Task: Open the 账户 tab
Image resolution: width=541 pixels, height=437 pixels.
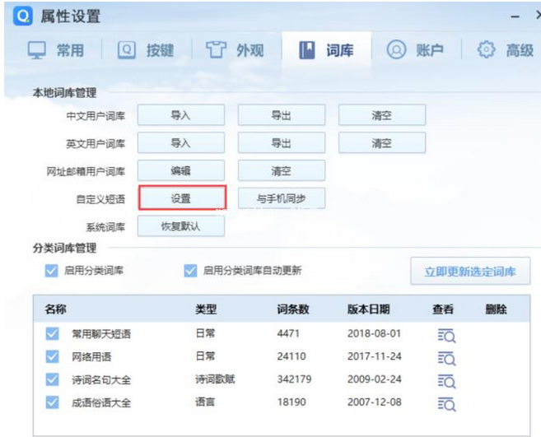Action: pyautogui.click(x=415, y=50)
